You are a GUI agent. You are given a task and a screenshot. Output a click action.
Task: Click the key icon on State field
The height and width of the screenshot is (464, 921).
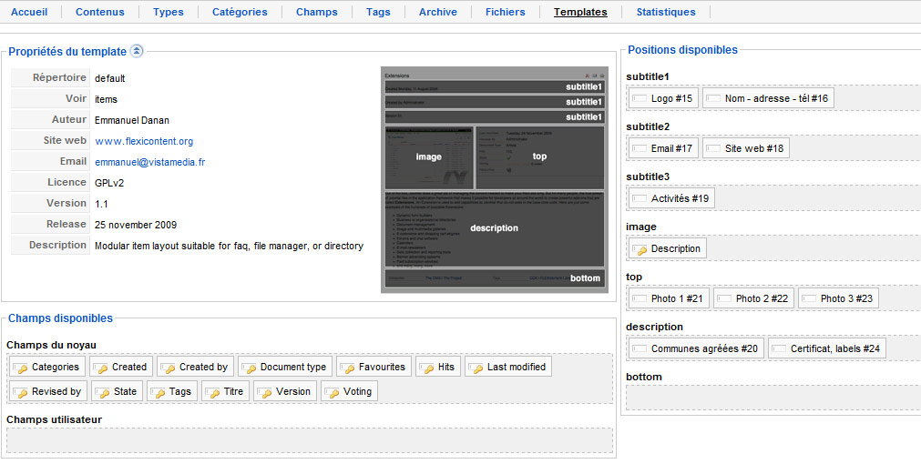coord(104,392)
